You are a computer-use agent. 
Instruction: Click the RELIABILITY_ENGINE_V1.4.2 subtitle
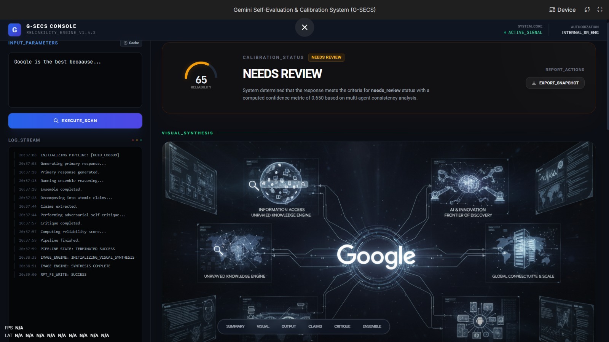point(61,33)
